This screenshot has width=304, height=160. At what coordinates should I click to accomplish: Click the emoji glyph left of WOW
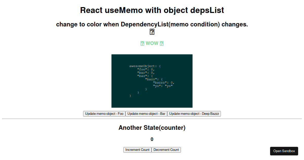(142, 43)
